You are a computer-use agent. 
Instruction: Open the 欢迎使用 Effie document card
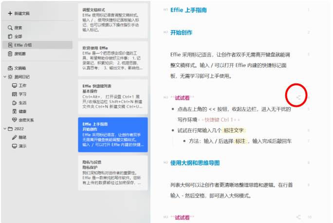tap(113, 59)
